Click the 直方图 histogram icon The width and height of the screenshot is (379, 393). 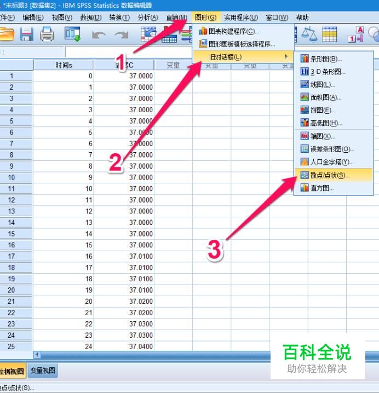pos(305,188)
